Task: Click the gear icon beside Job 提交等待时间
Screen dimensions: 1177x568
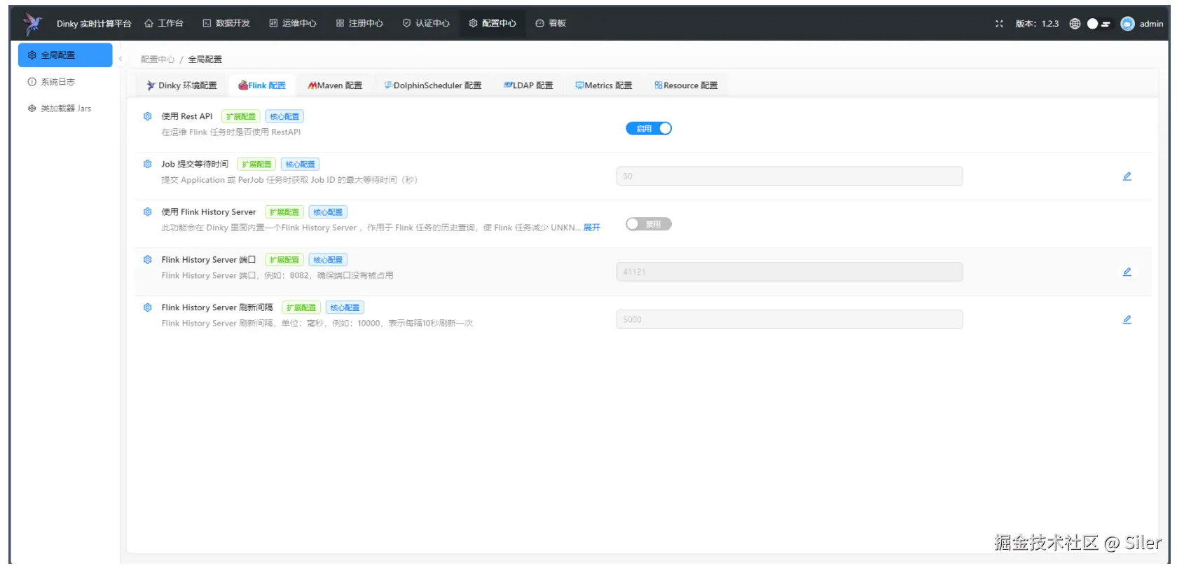Action: (147, 164)
